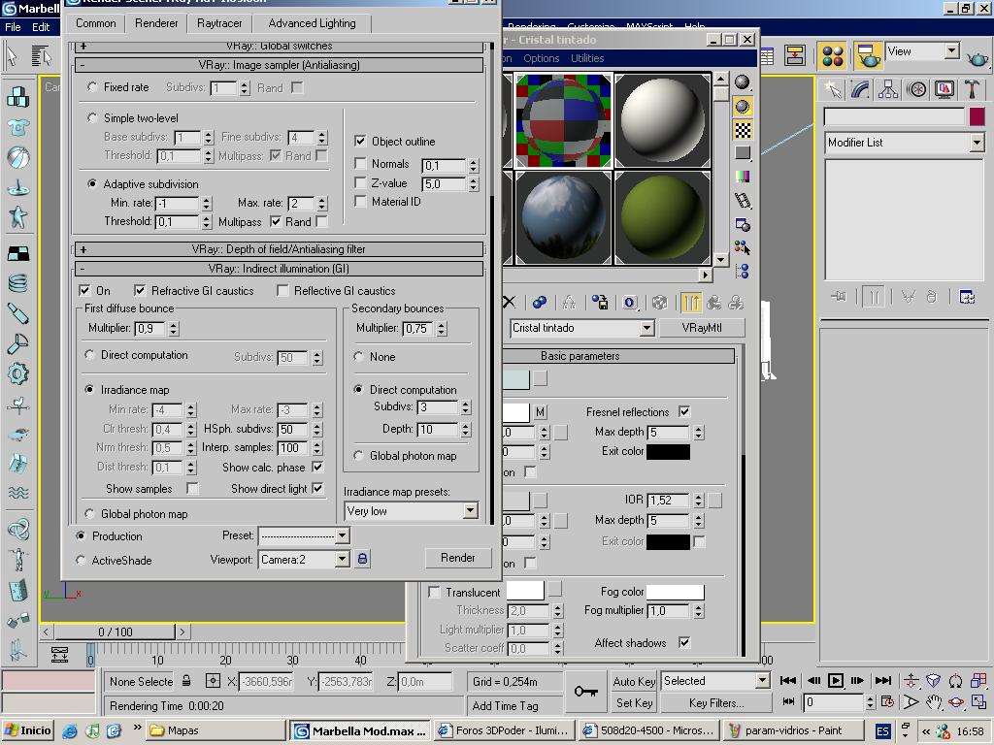Viewport: 994px width, 745px height.
Task: Toggle checkered Background icon in Material Editor
Action: tap(743, 130)
